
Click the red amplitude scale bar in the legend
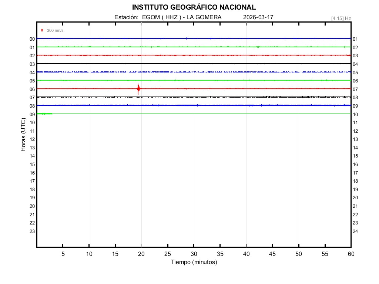[42, 30]
